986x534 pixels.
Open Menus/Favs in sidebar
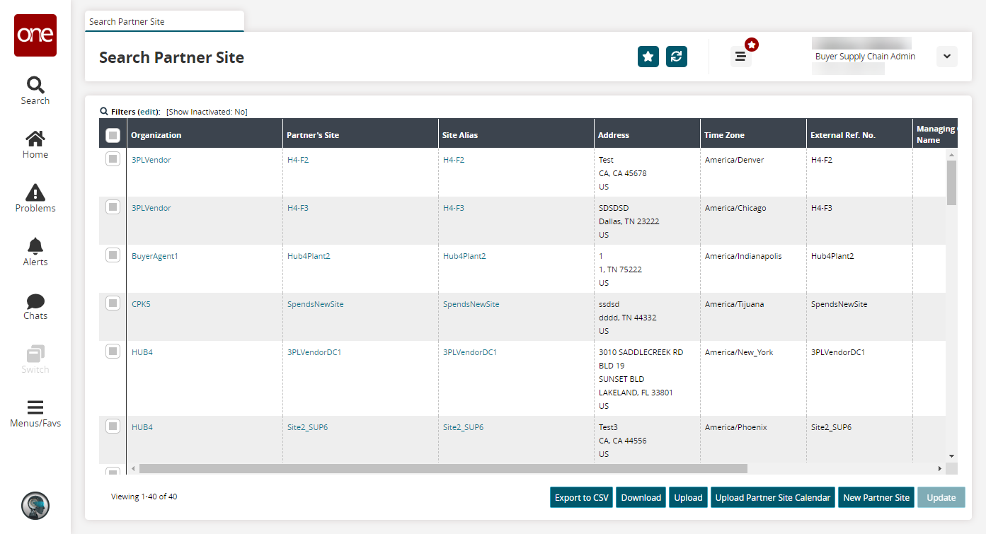(35, 414)
